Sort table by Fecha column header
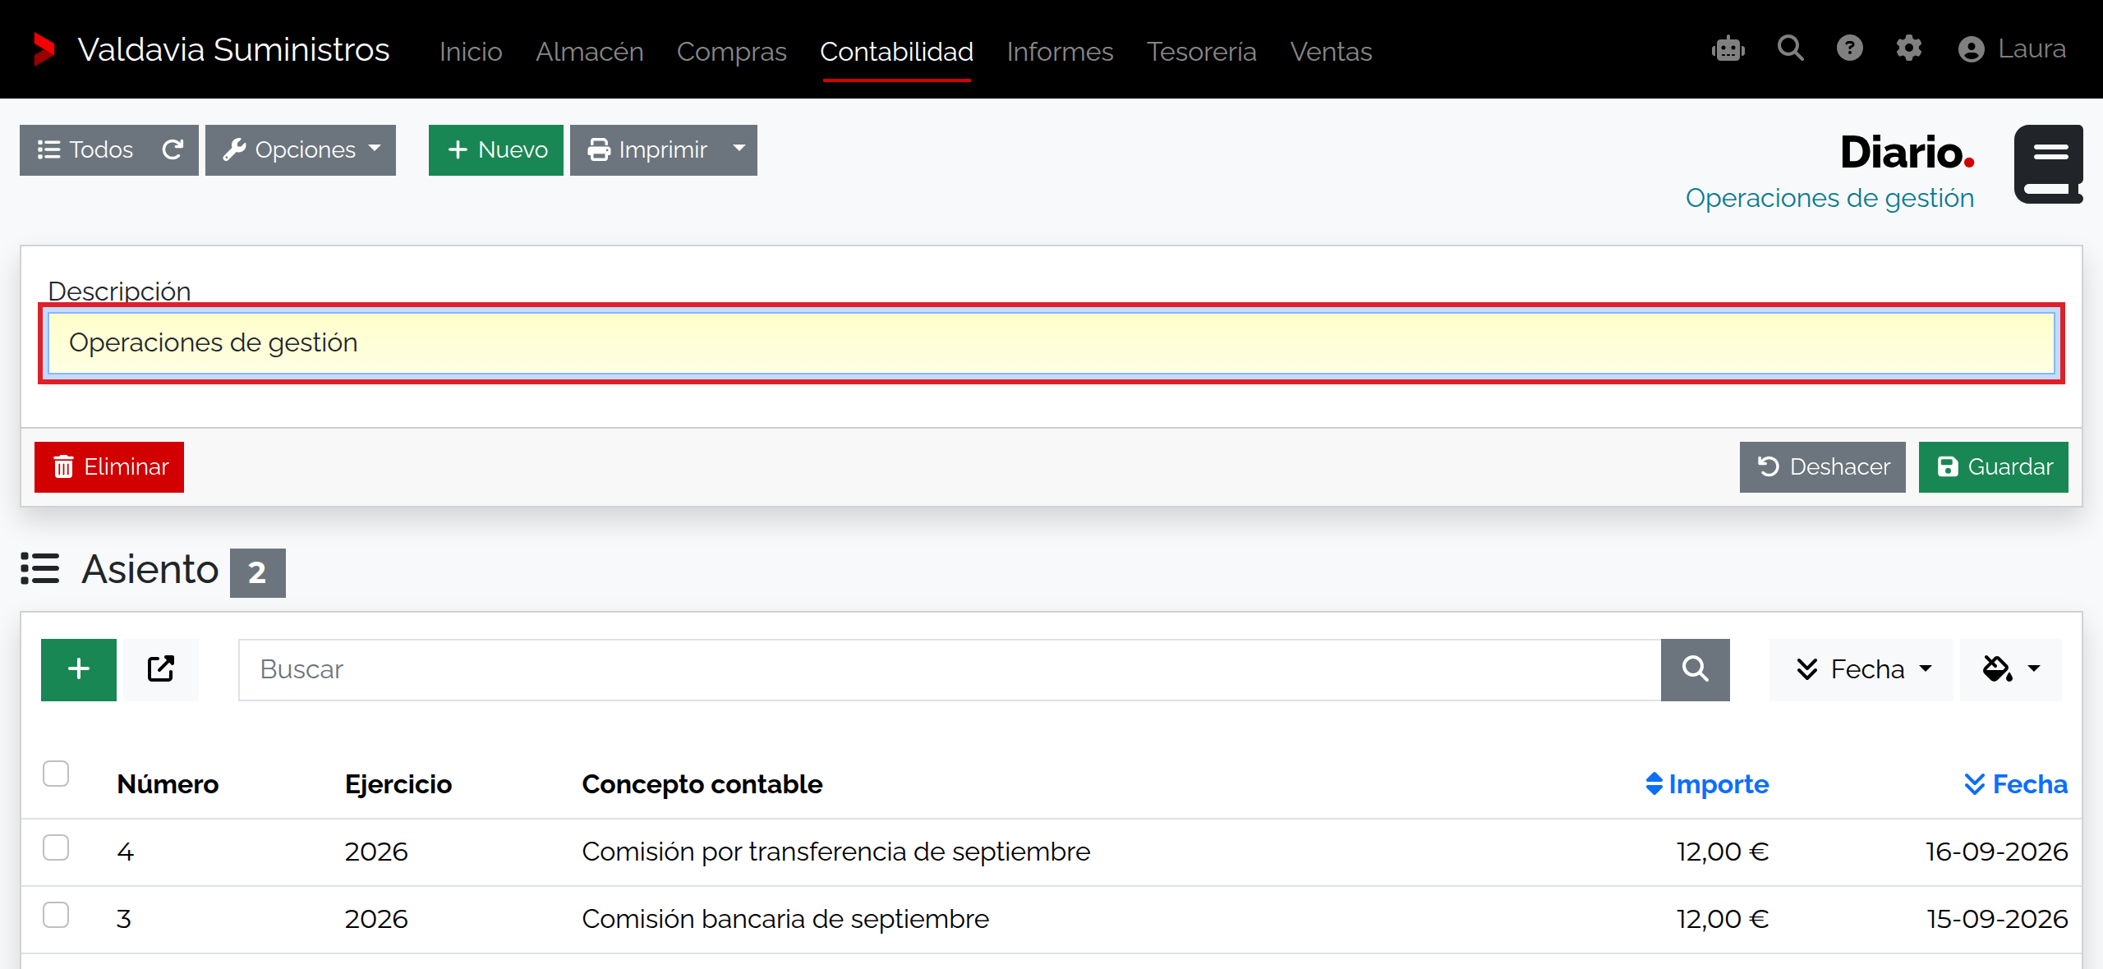The image size is (2103, 969). click(2015, 784)
